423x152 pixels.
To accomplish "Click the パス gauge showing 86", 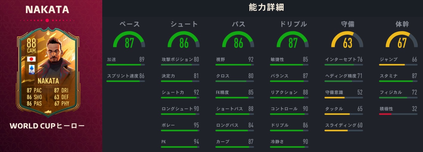I will pyautogui.click(x=238, y=40).
